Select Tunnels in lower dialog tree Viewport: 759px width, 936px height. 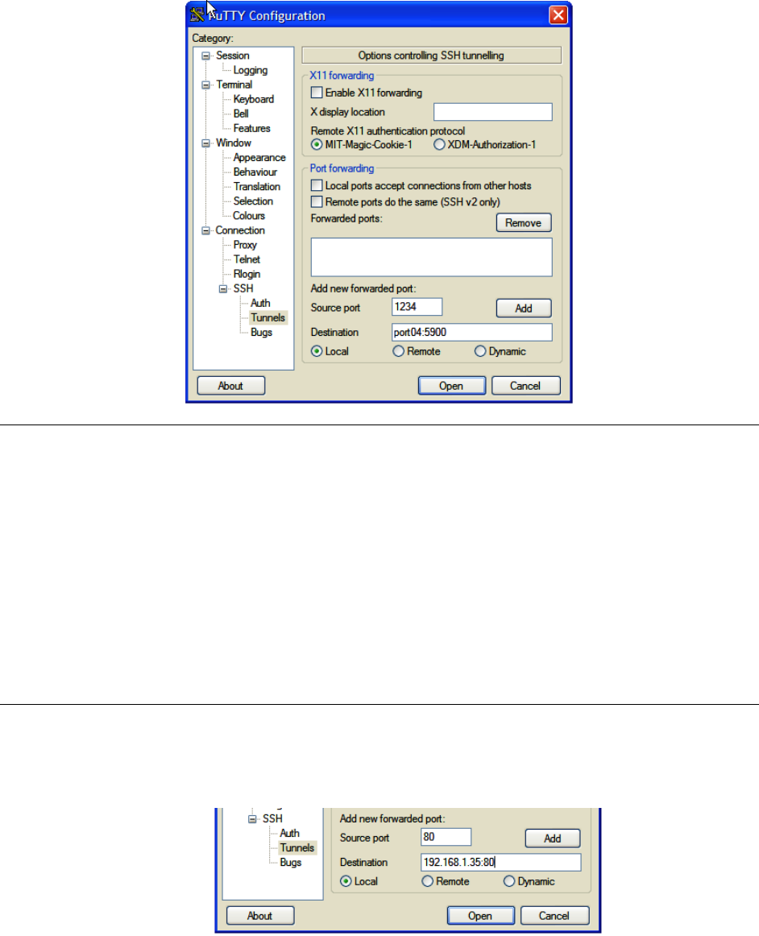(297, 847)
